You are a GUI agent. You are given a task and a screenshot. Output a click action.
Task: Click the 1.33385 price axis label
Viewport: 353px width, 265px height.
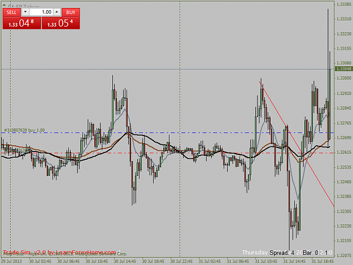[x=344, y=5]
